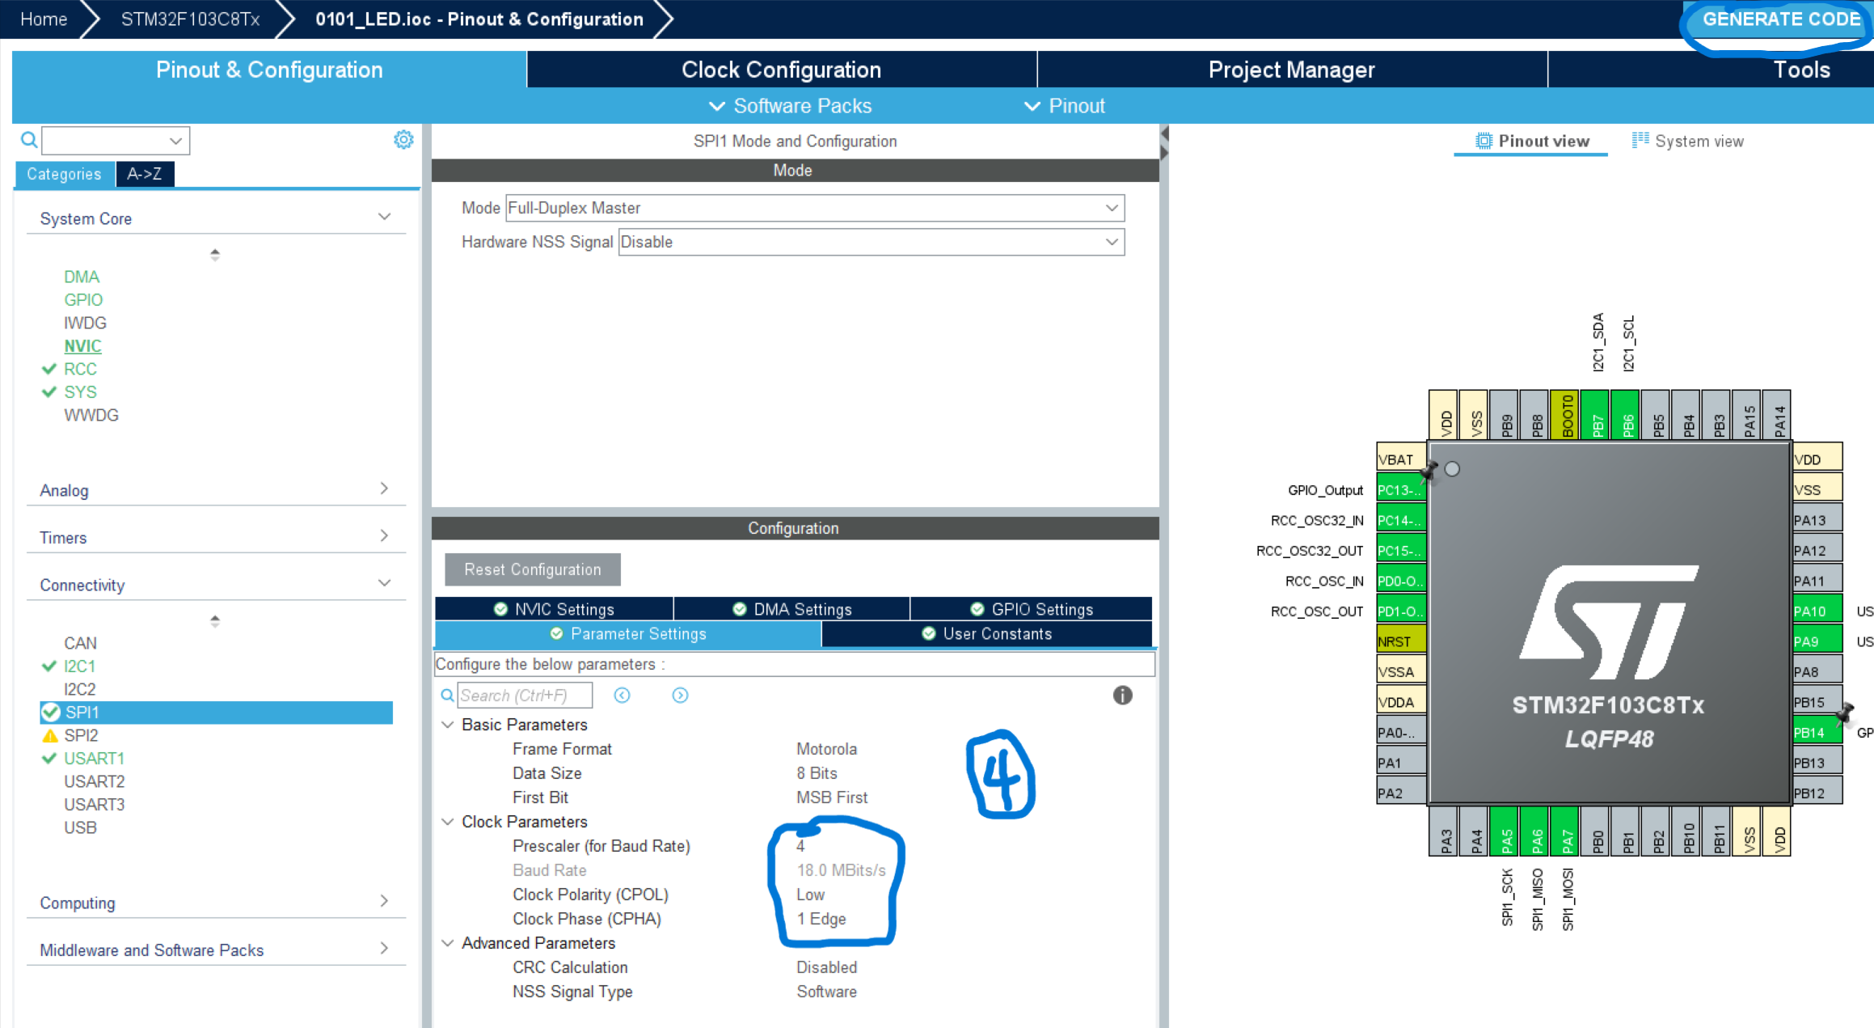Open the User Constants tab
1874x1028 pixels.
coord(986,634)
